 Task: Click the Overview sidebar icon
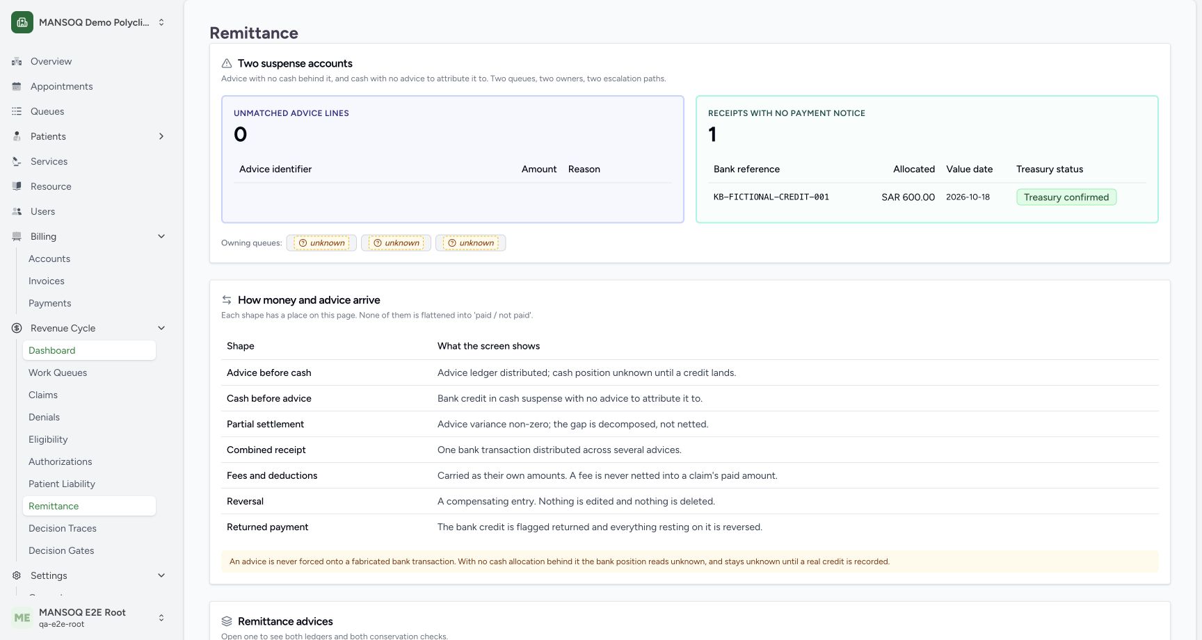17,61
